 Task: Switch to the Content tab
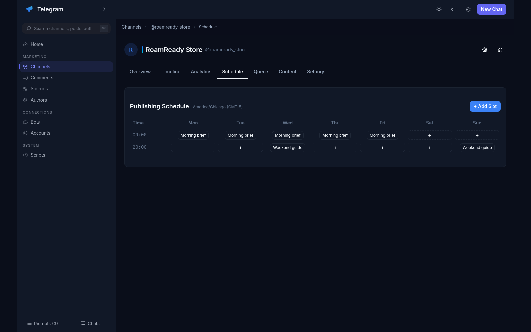pyautogui.click(x=287, y=72)
